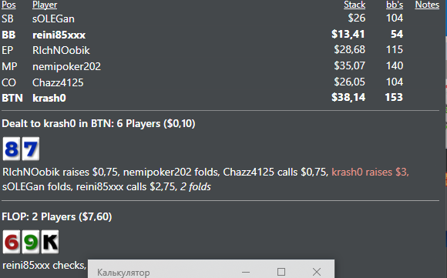Click the Pos column header
The image size is (447, 278).
[x=8, y=5]
